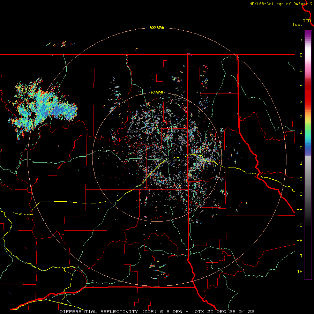
Task: Click the 1 value on color scale
Action: point(301,132)
